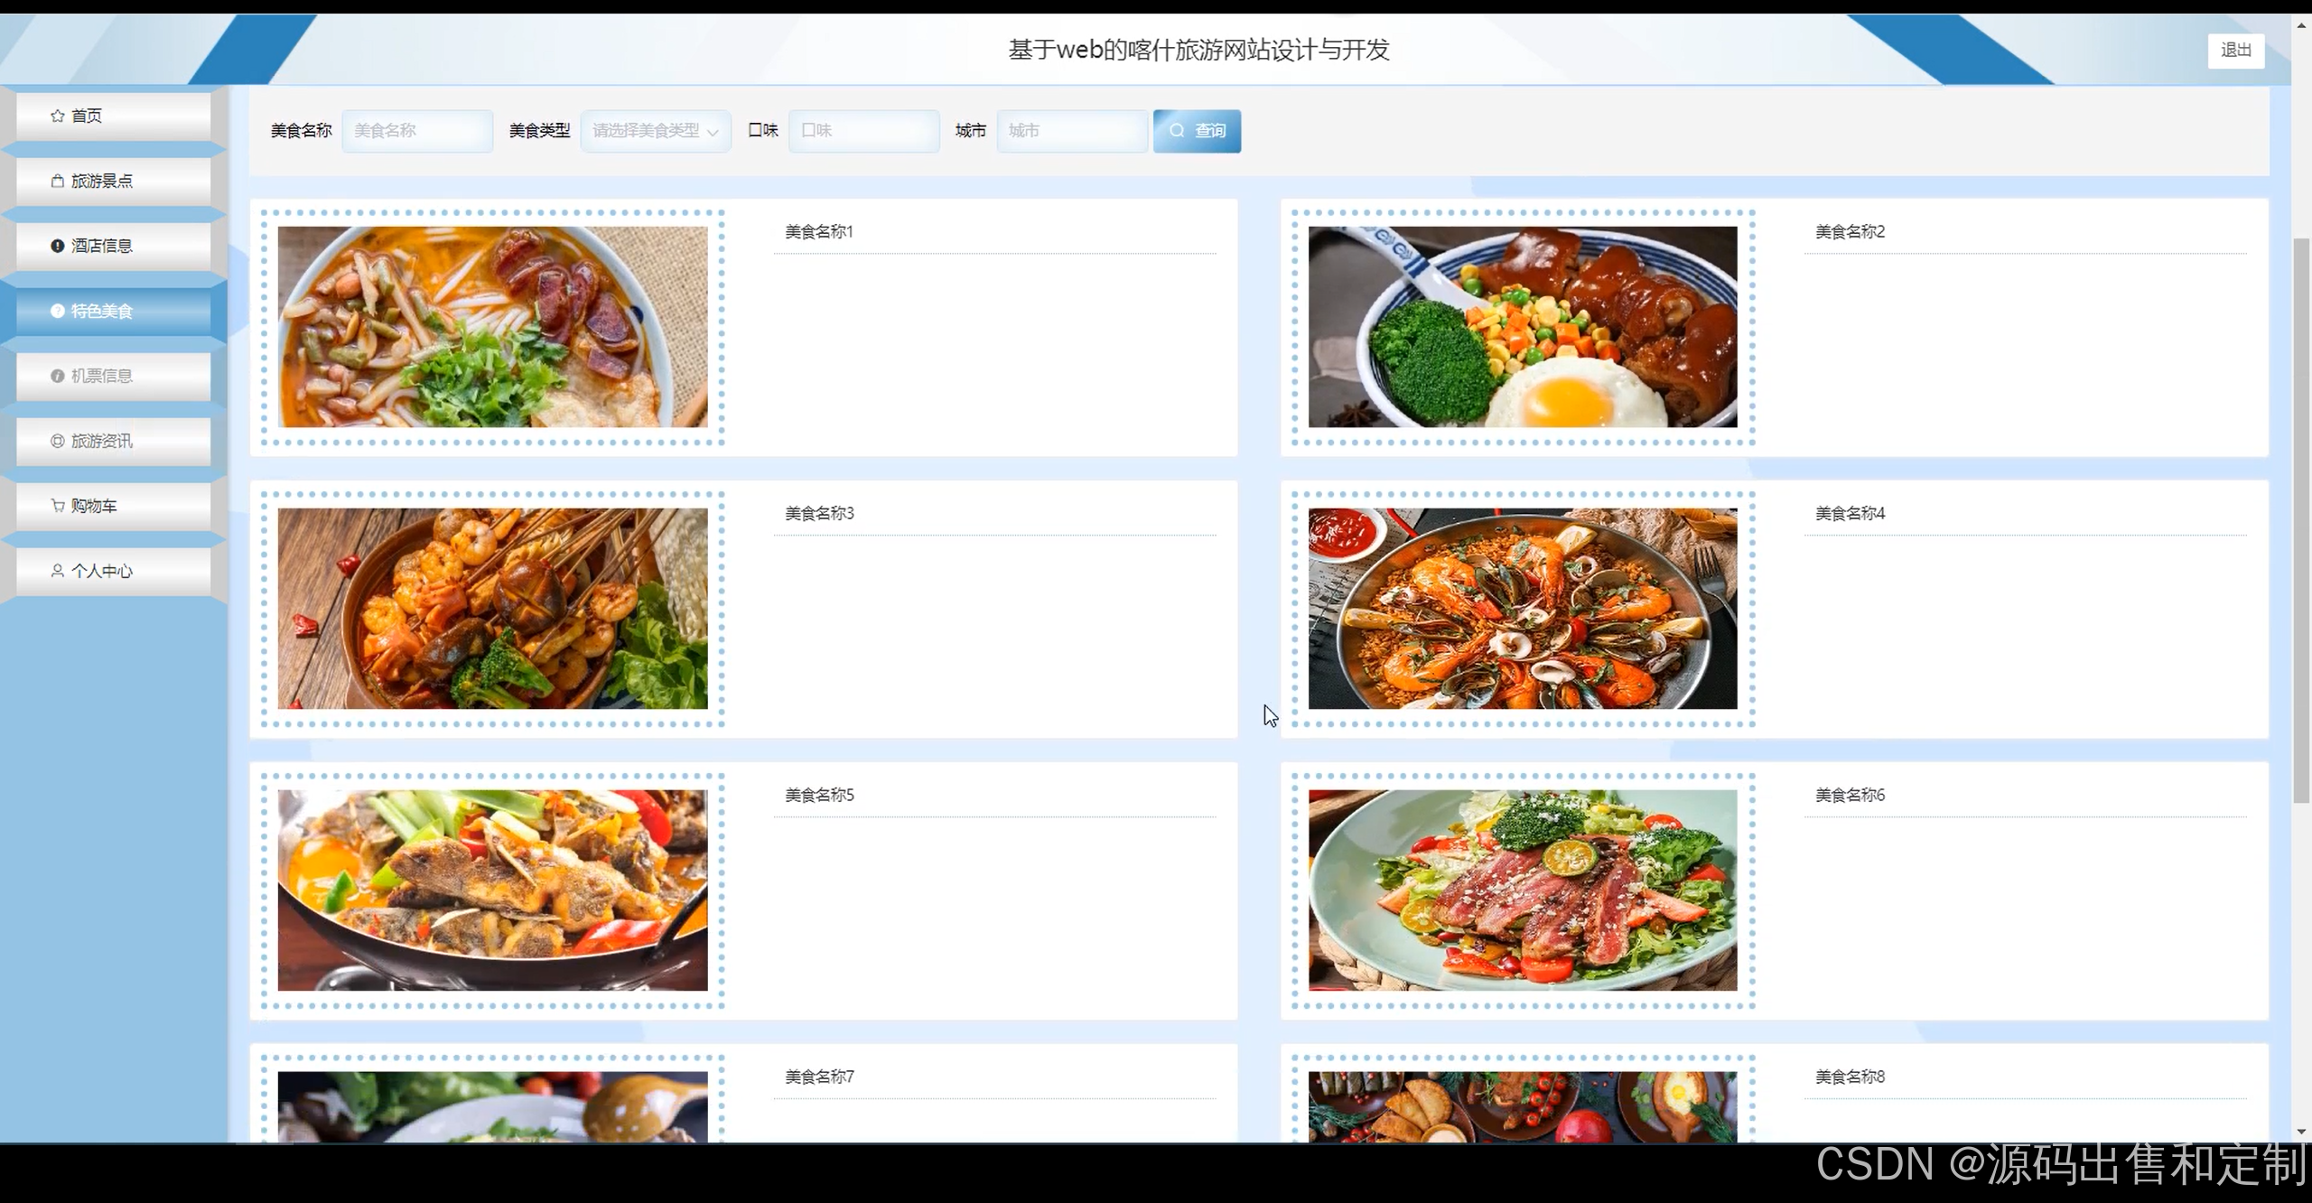Viewport: 2312px width, 1203px height.
Task: Click the shopping cart icon 购物车
Action: pyautogui.click(x=57, y=506)
